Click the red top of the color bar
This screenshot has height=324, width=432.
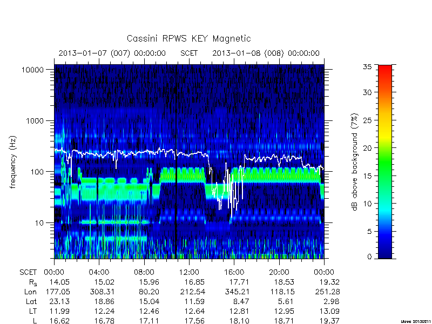click(385, 68)
